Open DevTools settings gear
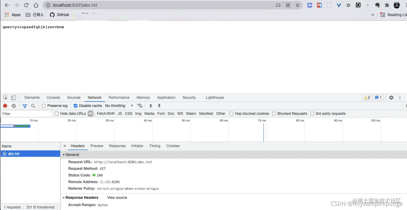 tap(391, 98)
